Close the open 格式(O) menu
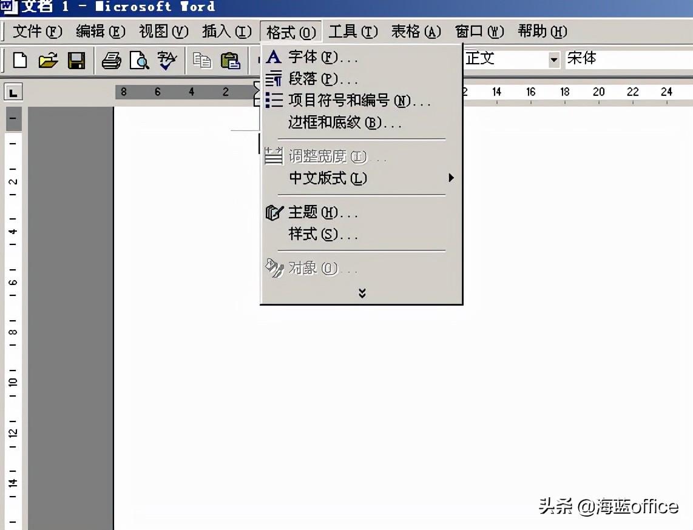This screenshot has width=693, height=530. point(291,32)
